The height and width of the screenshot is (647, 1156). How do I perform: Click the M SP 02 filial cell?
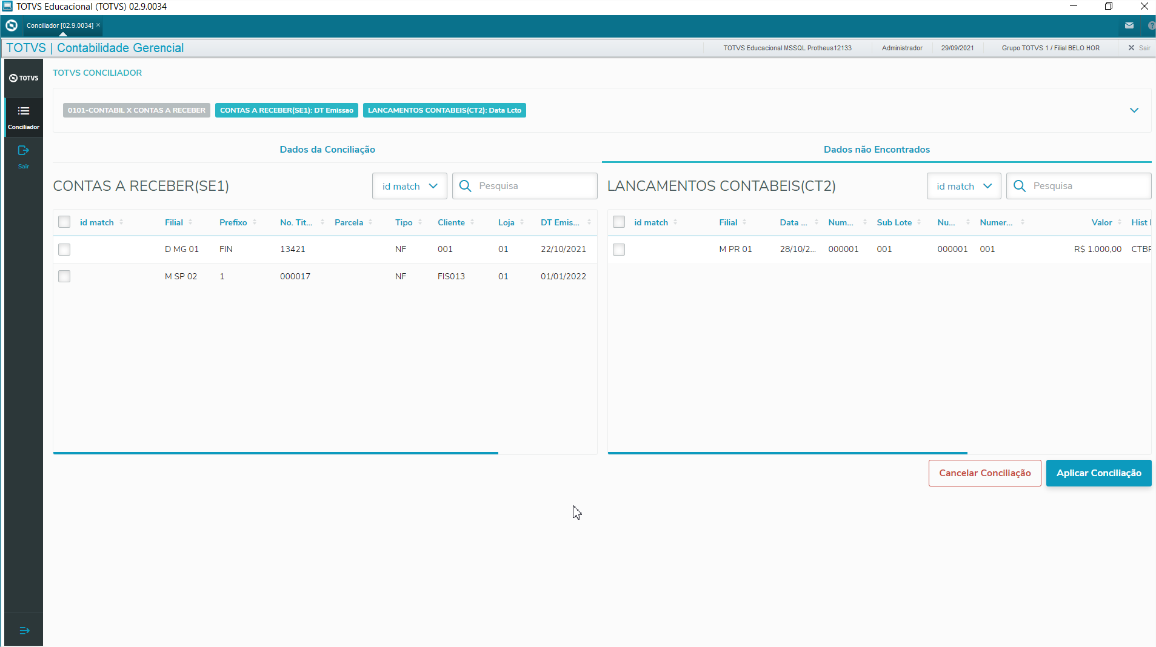click(x=181, y=276)
